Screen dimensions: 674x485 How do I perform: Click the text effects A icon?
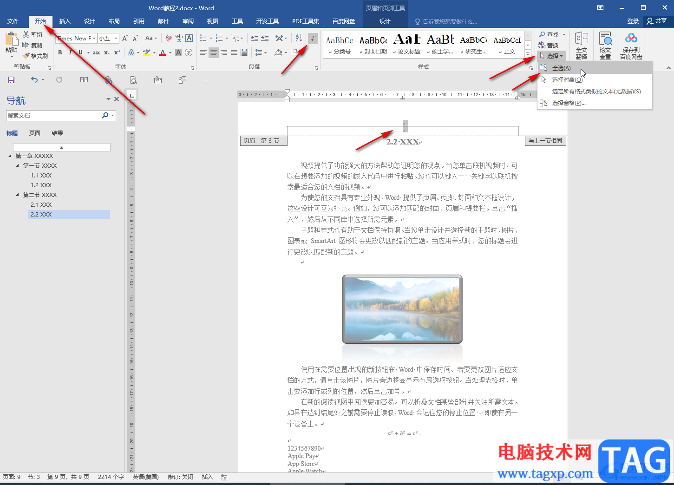click(131, 52)
